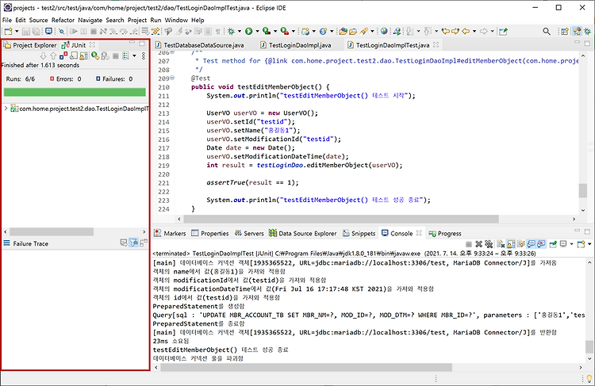Minimize the JUnit view panel
This screenshot has height=386, width=595.
pos(132,43)
